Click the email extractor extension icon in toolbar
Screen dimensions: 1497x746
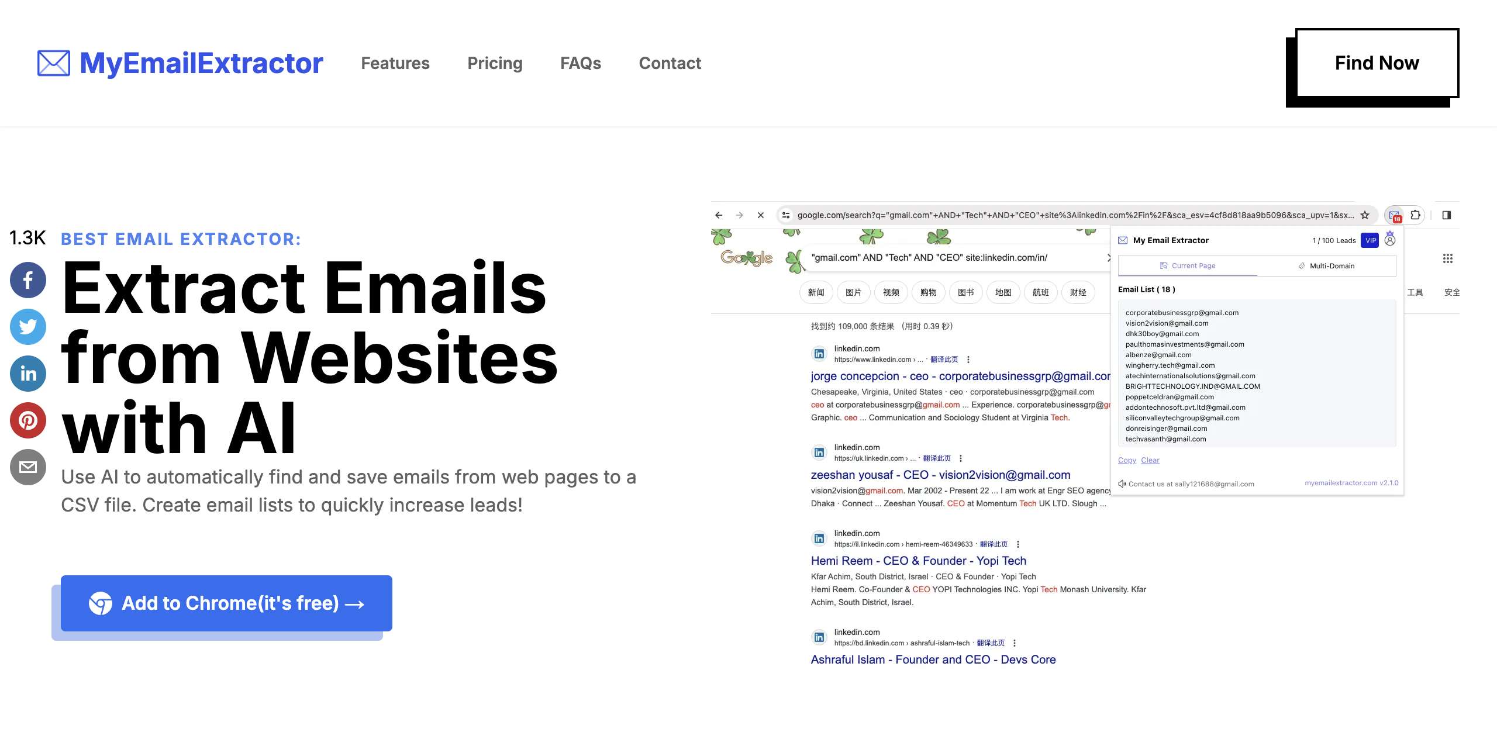pyautogui.click(x=1395, y=216)
